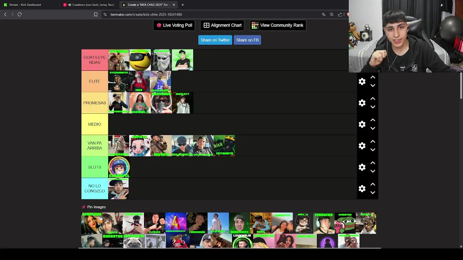463x260 pixels.
Task: Move NO LO CONOZCO tier down
Action: 373,192
